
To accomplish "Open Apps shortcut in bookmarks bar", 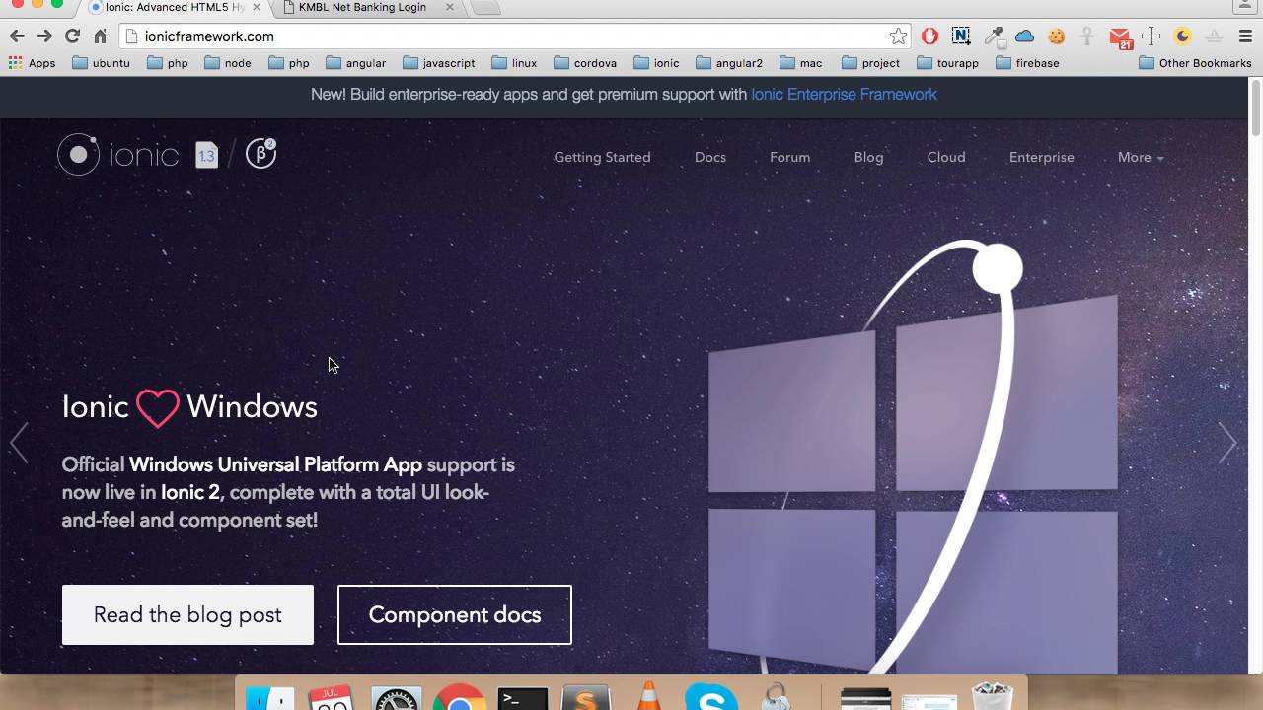I will (32, 63).
